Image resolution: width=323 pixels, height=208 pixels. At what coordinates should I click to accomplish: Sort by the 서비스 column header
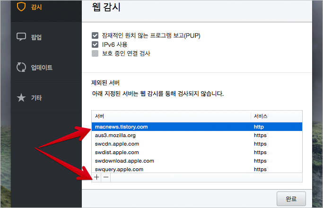[277, 116]
